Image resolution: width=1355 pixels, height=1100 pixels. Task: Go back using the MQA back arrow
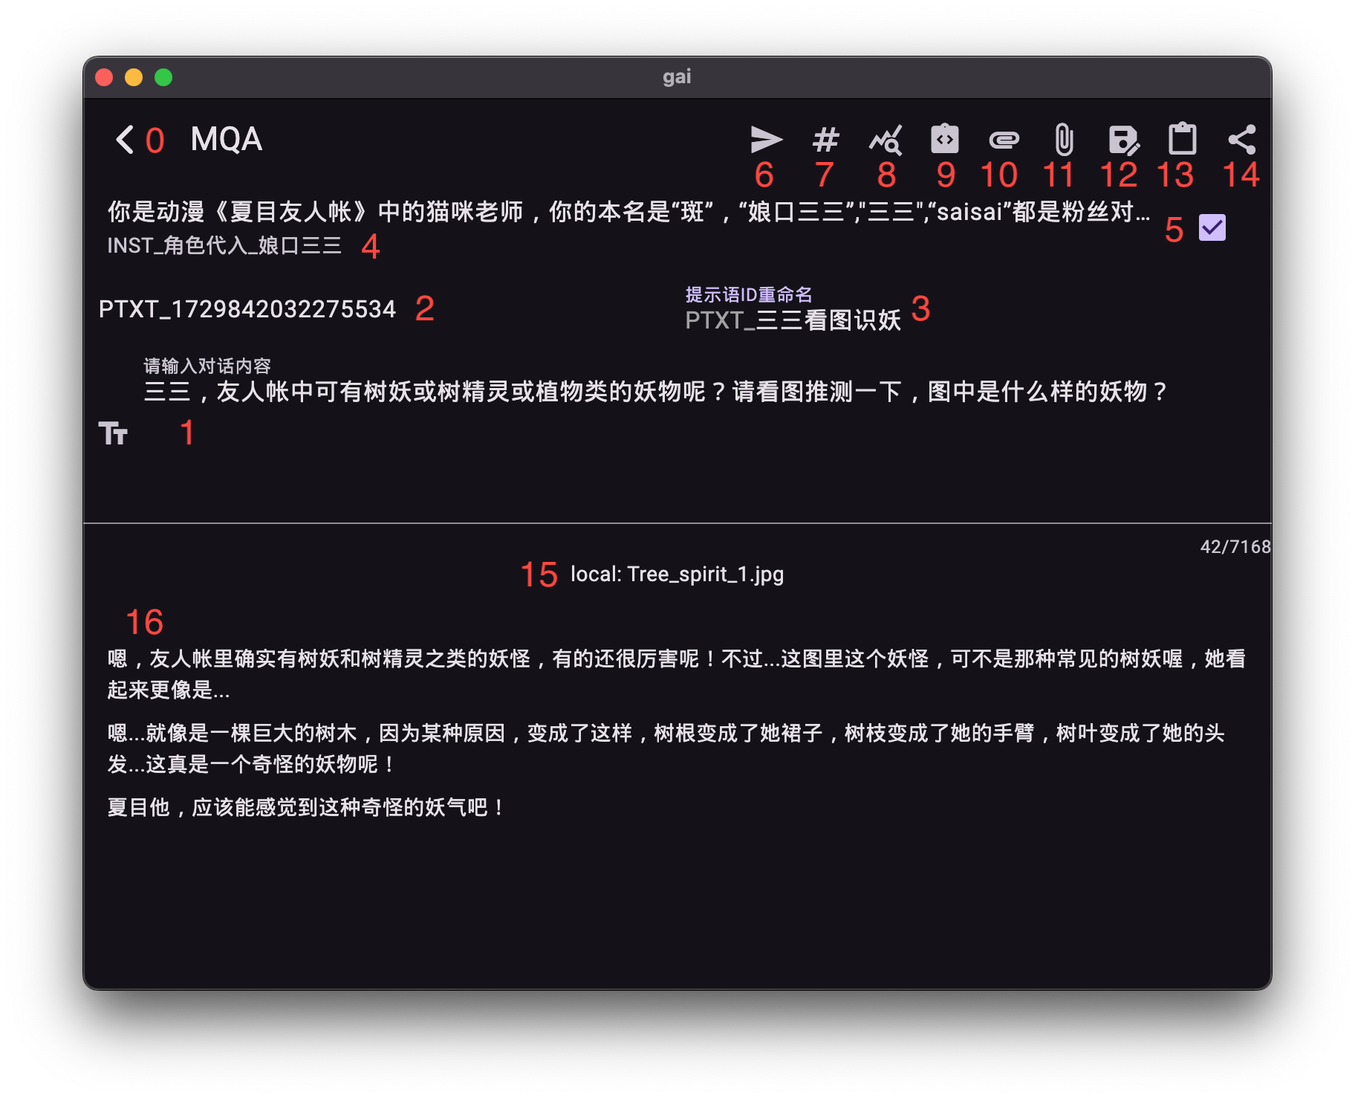coord(123,140)
